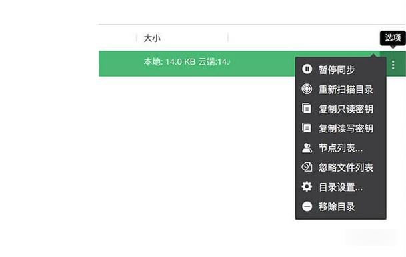
Task: Click the people icon for 节点列表
Action: [x=307, y=148]
